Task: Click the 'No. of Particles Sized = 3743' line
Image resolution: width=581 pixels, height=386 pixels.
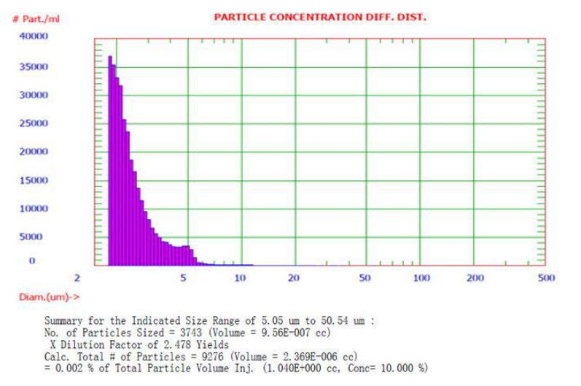Action: click(187, 333)
